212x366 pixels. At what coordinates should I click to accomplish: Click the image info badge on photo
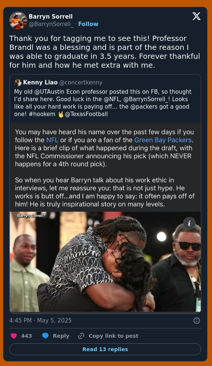pos(189,224)
